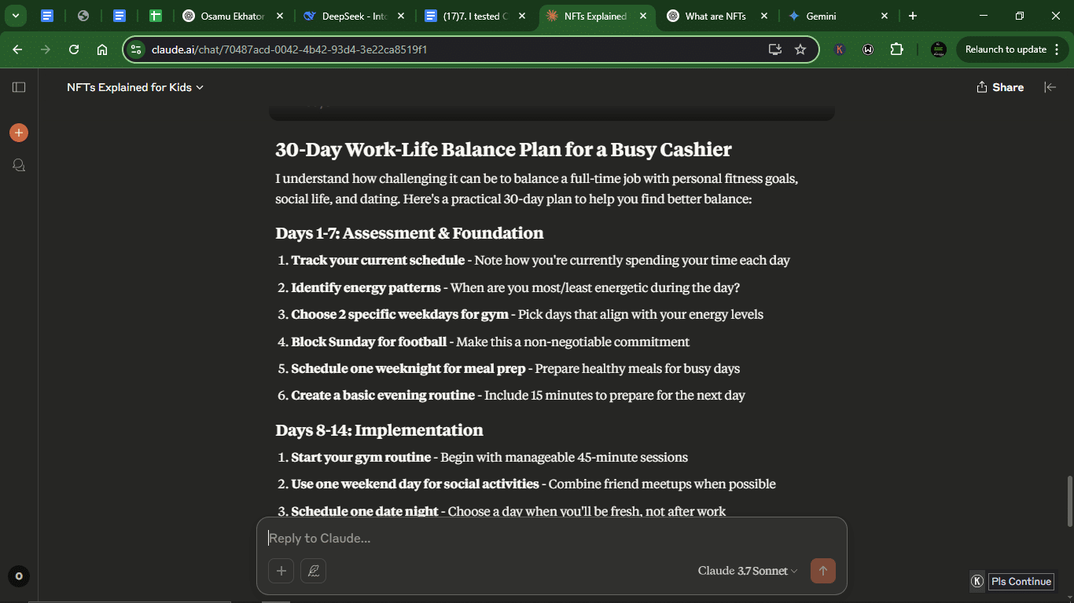
Task: Switch to the DeepSeek browser tab
Action: coord(354,16)
